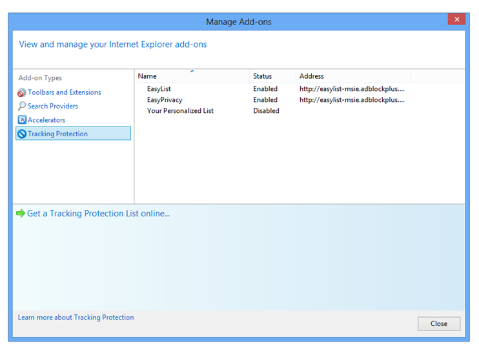Select Search Providers add-on type
This screenshot has height=348, width=479.
pos(53,106)
